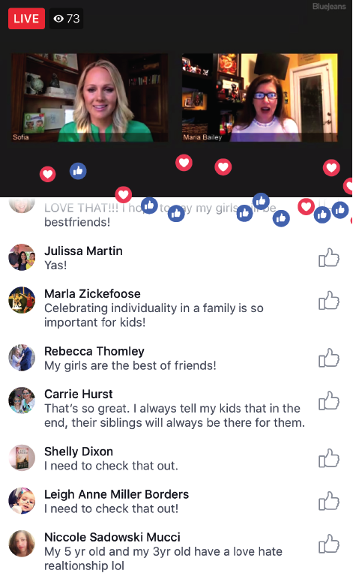Select Sofia's video feed

coord(90,97)
